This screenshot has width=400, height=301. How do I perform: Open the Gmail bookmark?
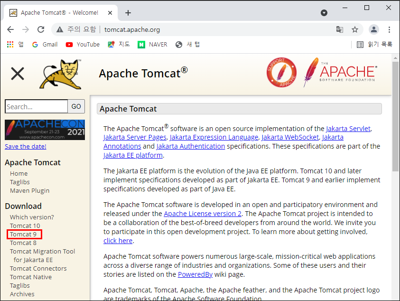(45, 45)
